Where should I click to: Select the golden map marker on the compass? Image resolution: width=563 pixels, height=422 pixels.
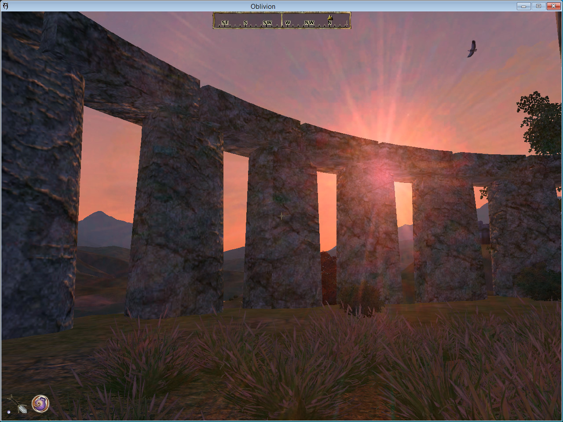click(330, 18)
